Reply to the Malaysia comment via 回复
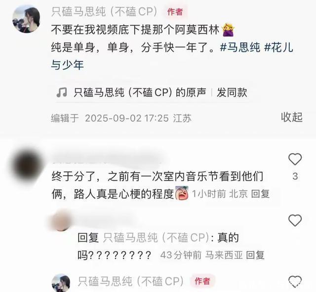This screenshot has width=316, height=292. tap(255, 255)
